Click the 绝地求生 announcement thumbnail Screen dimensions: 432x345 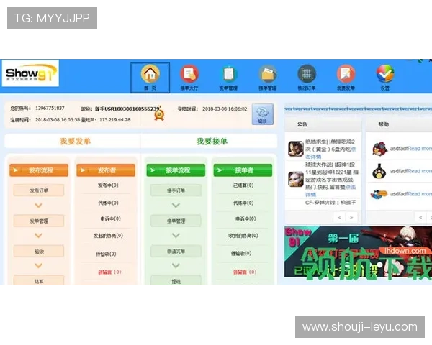click(296, 149)
